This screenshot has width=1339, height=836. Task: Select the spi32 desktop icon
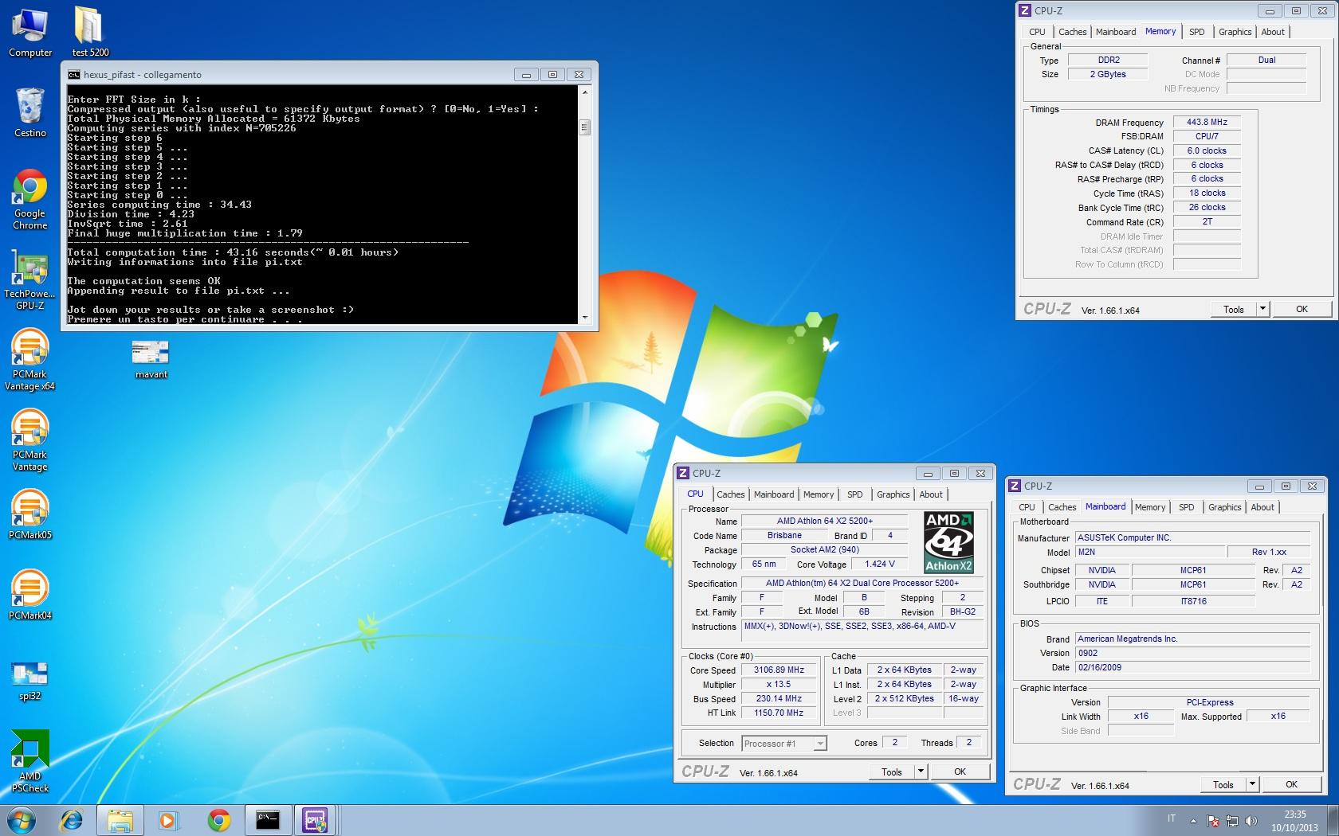click(30, 681)
